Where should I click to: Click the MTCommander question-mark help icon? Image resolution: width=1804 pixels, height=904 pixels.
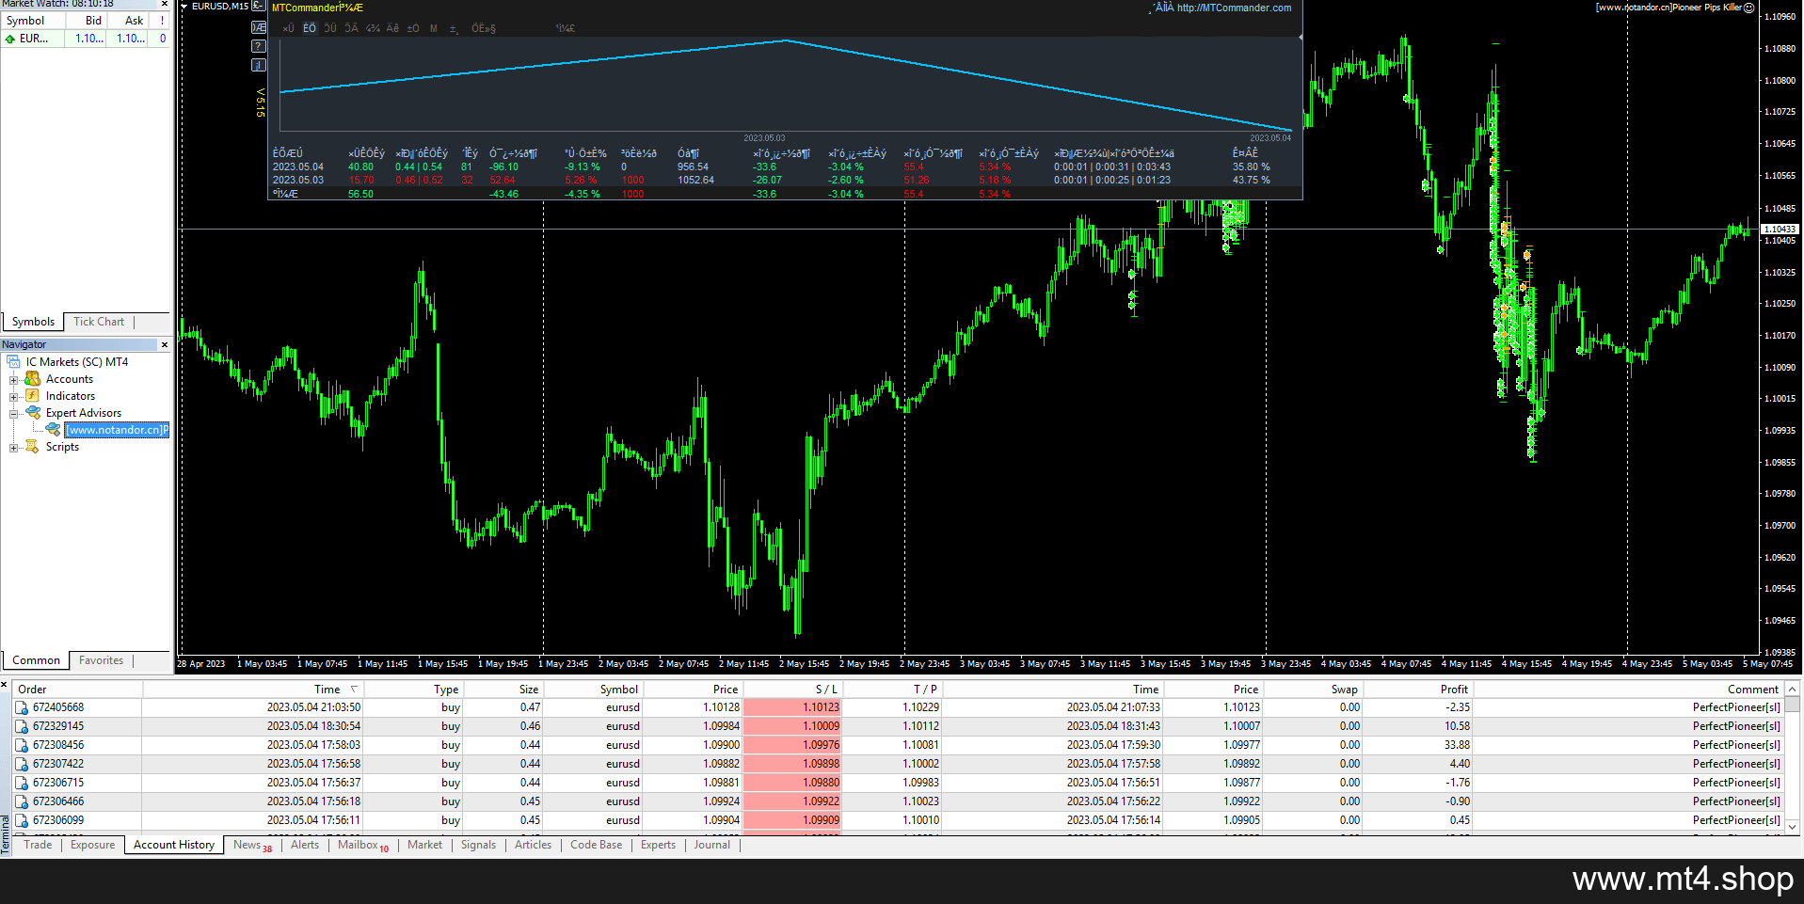click(x=259, y=46)
